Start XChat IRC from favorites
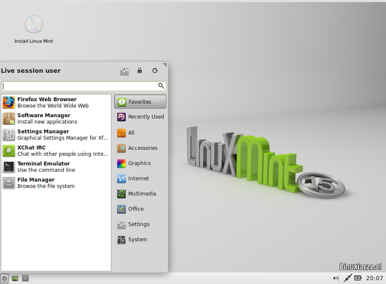This screenshot has height=284, width=386. tap(56, 150)
